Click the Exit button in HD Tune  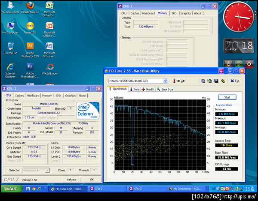point(235,81)
